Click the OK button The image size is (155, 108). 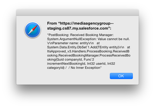click(x=121, y=76)
